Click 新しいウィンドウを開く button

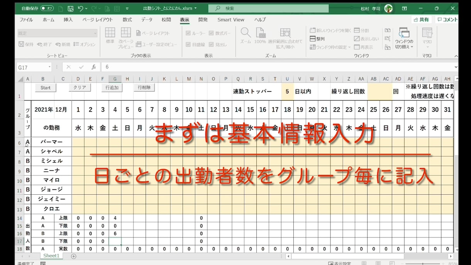330,30
